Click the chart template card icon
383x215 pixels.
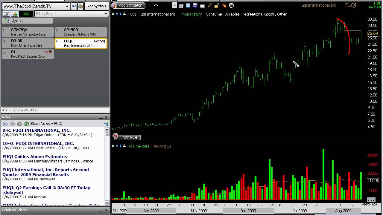click(x=181, y=5)
